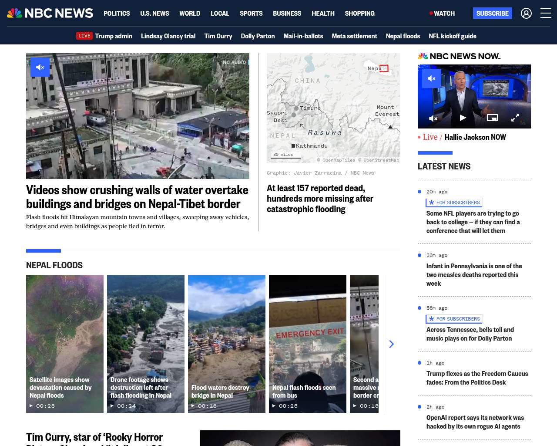557x446 pixels.
Task: Click the Nepal Floods section heading
Action: (54, 265)
